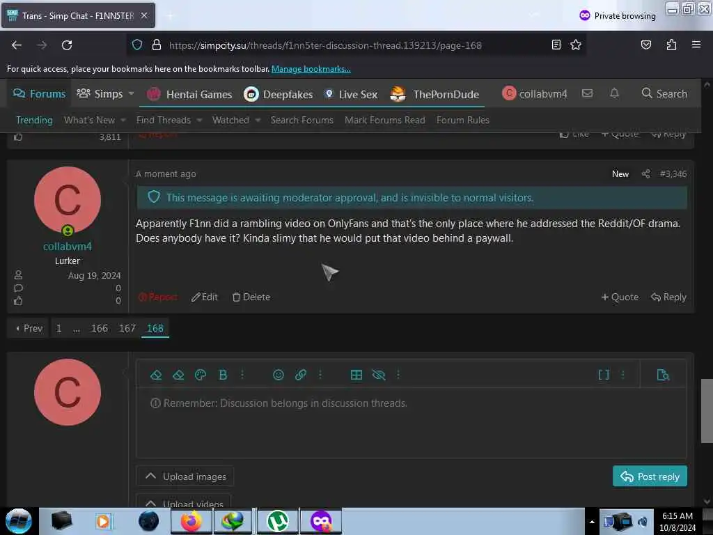Open more options after spoiler icon
The height and width of the screenshot is (535, 713).
(x=398, y=375)
